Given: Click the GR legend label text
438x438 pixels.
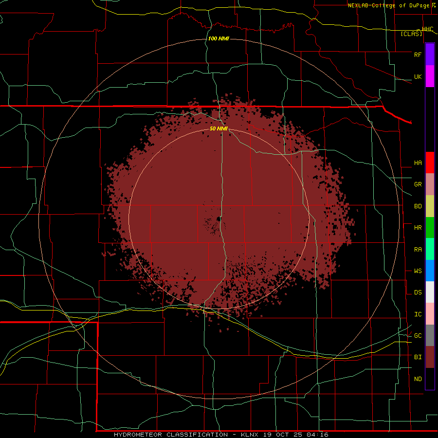Looking at the screenshot, I should click(418, 184).
